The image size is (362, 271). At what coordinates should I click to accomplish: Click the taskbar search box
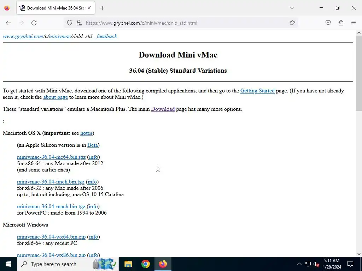point(68,264)
